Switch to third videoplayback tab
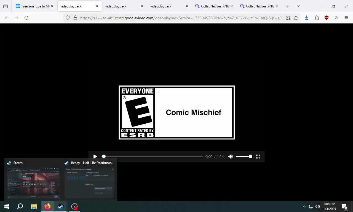This screenshot has height=212, width=353. point(169,6)
